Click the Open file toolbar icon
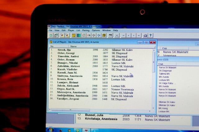This screenshot has width=199, height=132. pos(56,36)
